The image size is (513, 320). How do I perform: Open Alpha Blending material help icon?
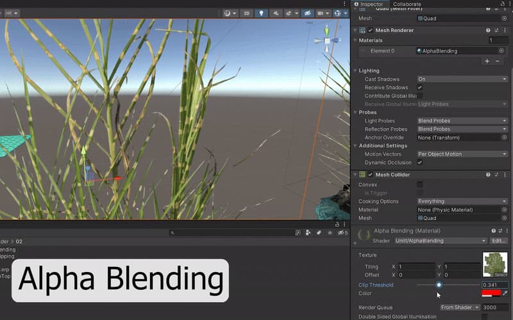(x=493, y=230)
